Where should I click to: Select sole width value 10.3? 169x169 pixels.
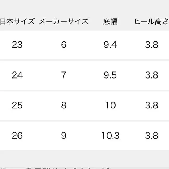pos(110,136)
